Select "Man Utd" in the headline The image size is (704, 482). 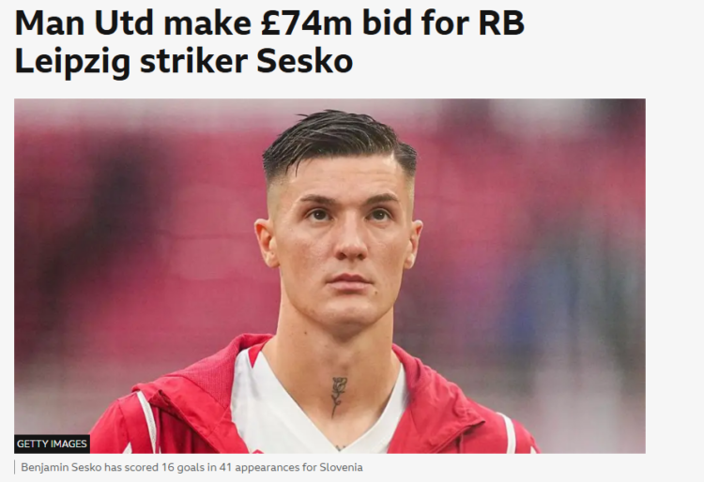tap(84, 23)
